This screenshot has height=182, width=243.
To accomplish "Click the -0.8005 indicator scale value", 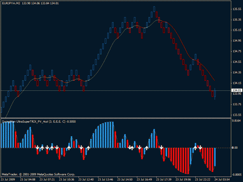I will pyautogui.click(x=237, y=175).
